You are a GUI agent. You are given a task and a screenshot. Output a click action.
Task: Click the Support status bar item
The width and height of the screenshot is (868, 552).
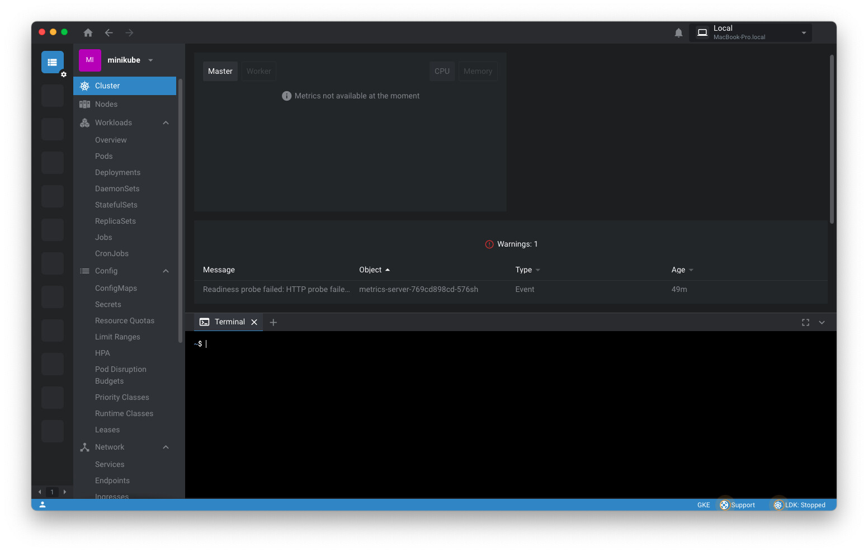[738, 505]
